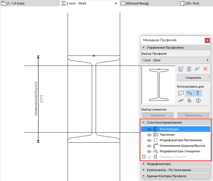Click the 3D view tab icon

coord(183,3)
